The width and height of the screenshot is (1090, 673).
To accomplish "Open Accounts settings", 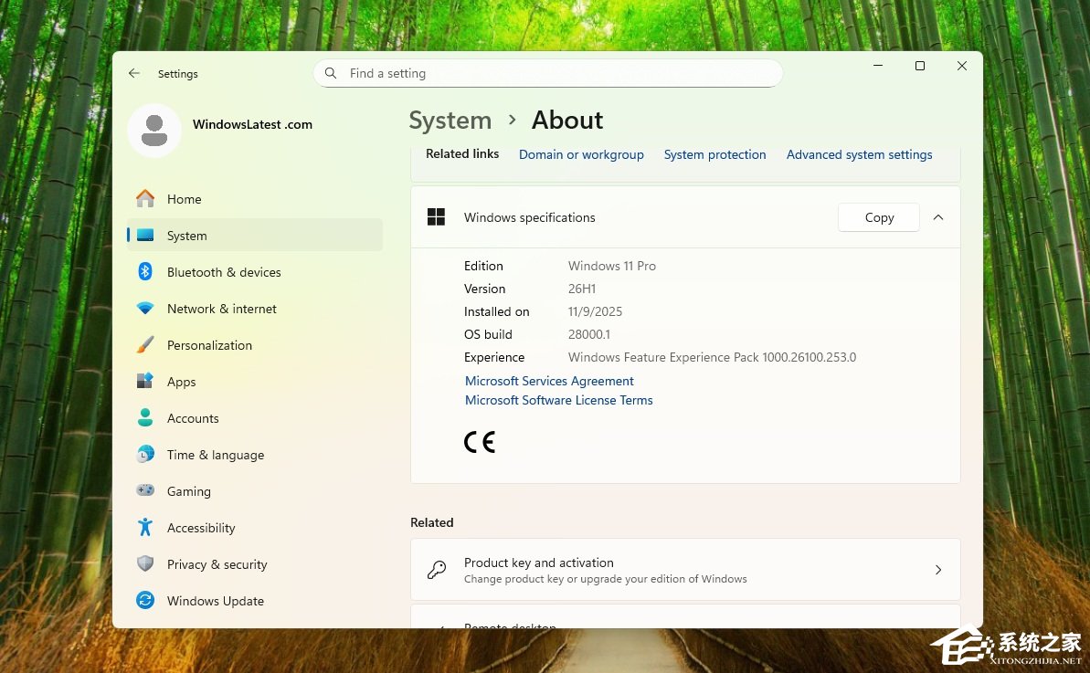I will 254,418.
